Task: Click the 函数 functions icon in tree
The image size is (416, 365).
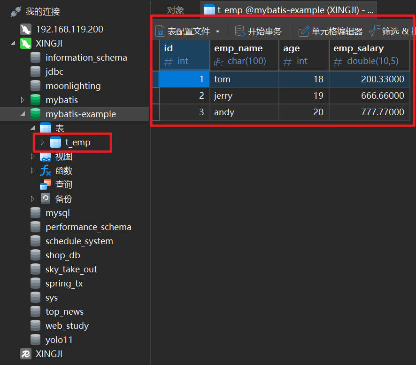Action: pos(46,171)
